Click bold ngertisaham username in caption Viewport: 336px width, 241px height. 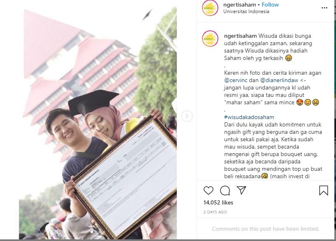tap(241, 36)
